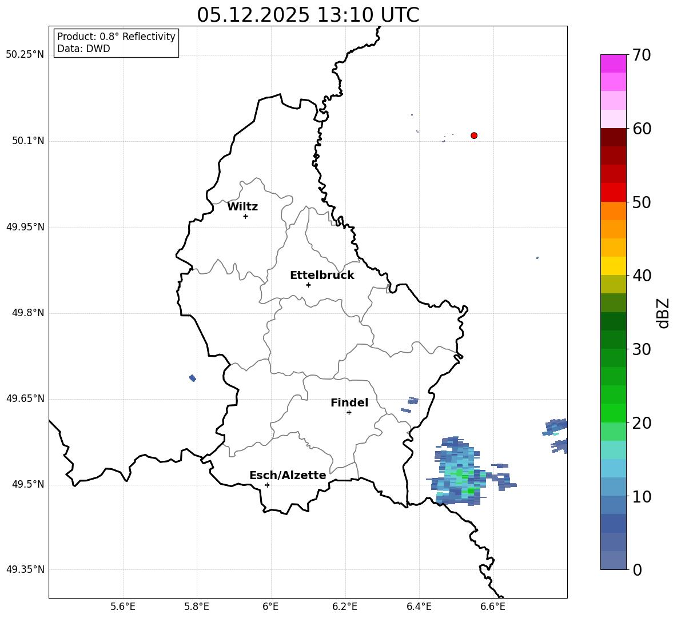
Task: Click the magenta swatch at top of colorbar
Action: [613, 63]
